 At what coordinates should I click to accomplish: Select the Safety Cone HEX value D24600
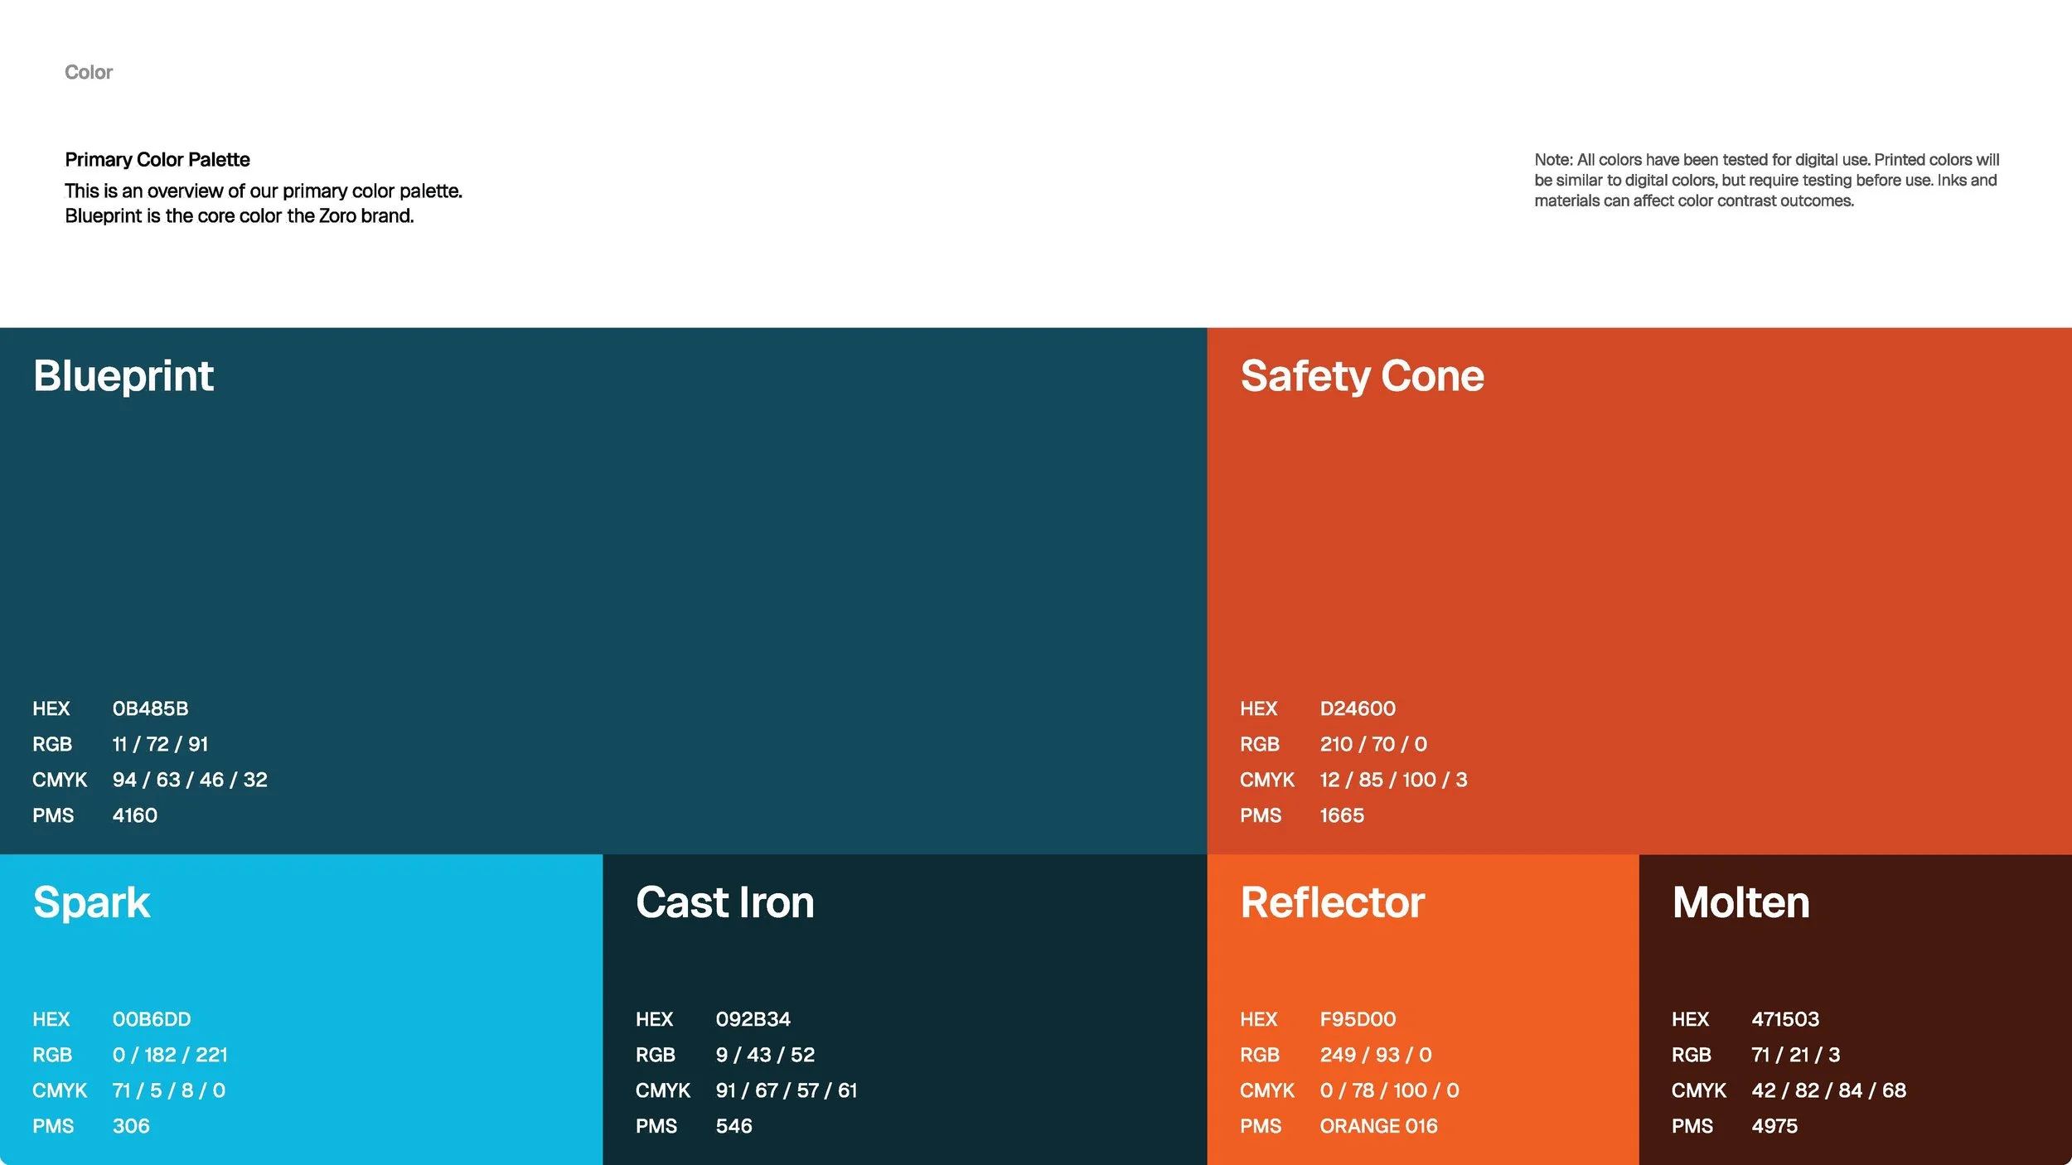pyautogui.click(x=1358, y=708)
